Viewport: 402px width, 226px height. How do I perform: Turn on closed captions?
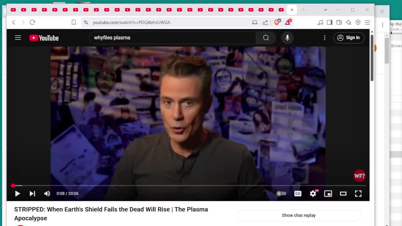(298, 194)
